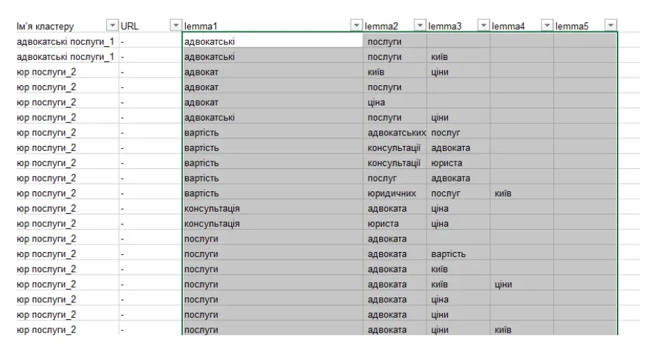Click lemma1 адвокат cell beside lemma2 послуги

click(272, 87)
